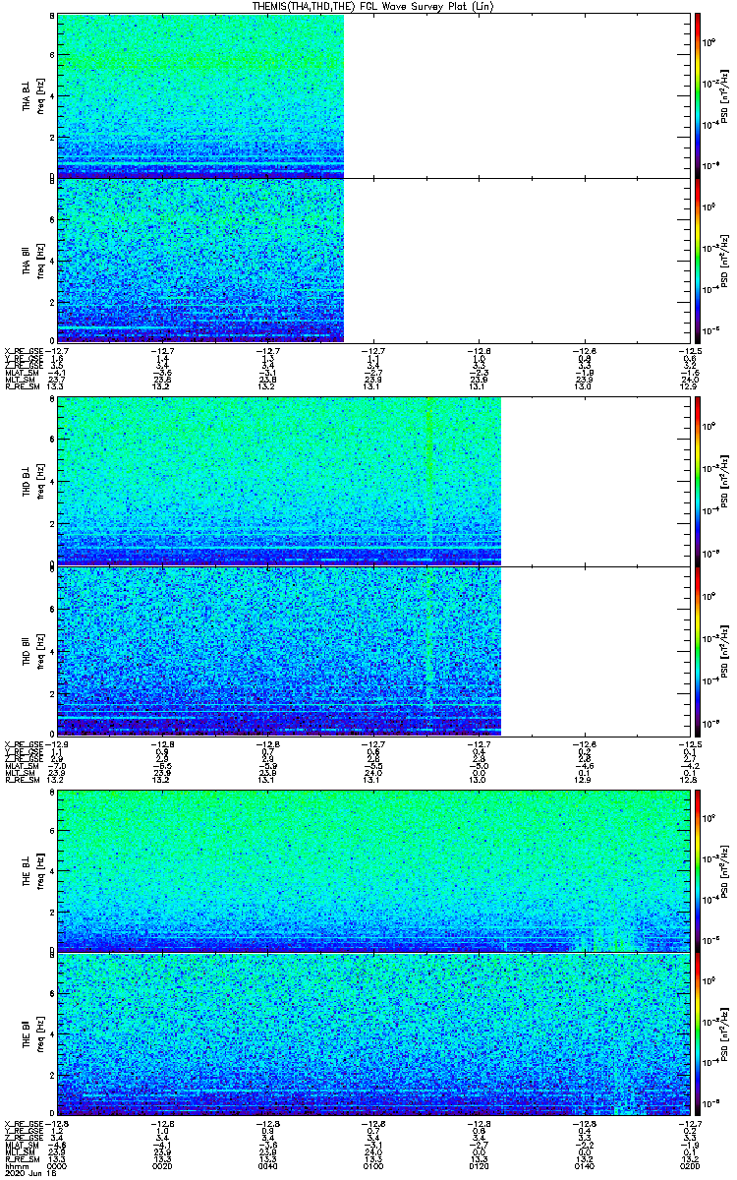Click the MLAT_SM row label under THE panels
This screenshot has height=1180, width=737.
23,1145
